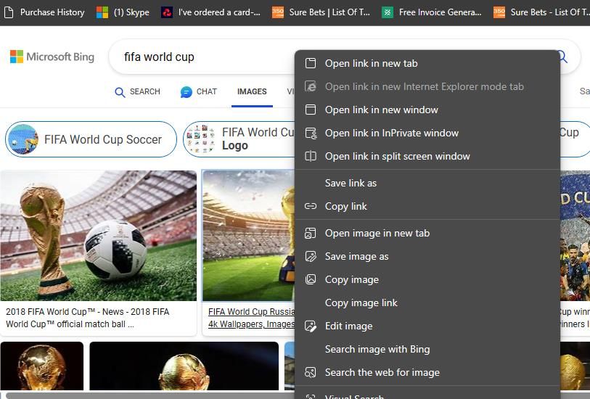Click the Copy link chain icon
This screenshot has width=590, height=399.
coord(311,206)
